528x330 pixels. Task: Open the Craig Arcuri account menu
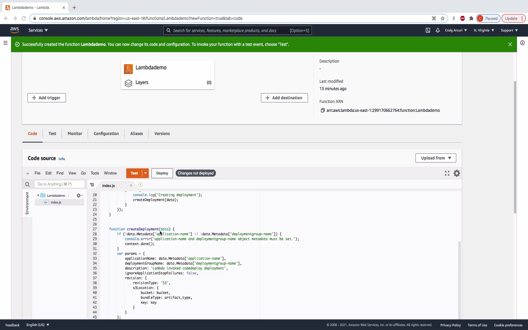click(456, 30)
